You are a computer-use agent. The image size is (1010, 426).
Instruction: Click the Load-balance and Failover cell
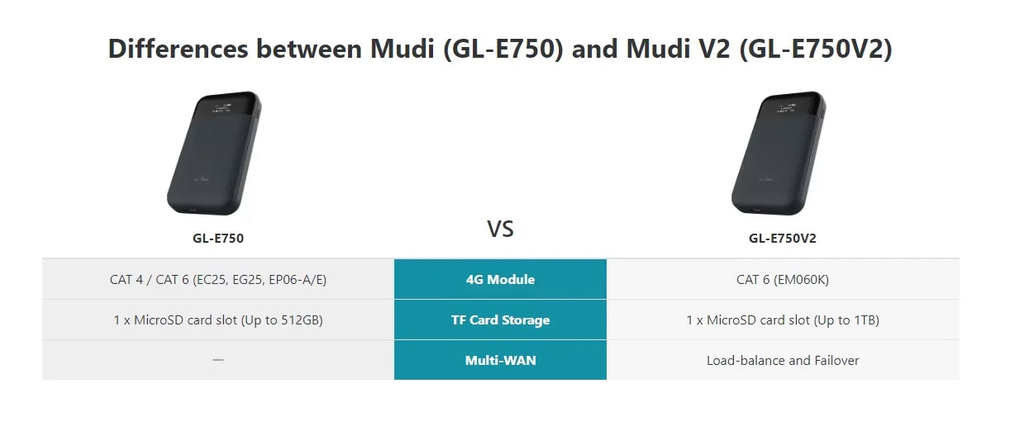pos(783,360)
